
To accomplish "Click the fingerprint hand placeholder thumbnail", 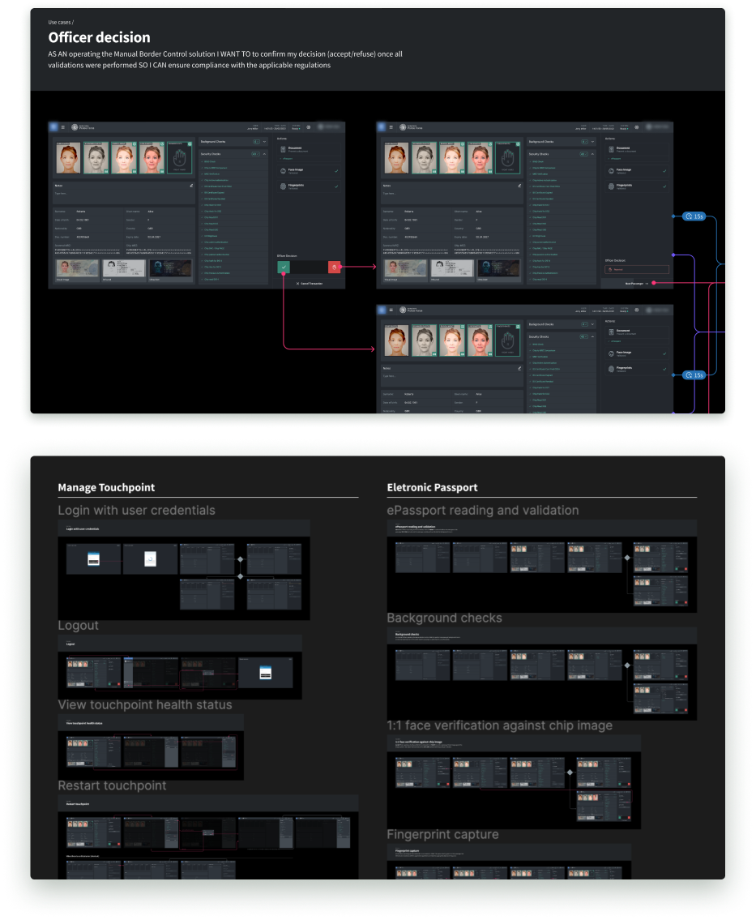I will click(179, 158).
